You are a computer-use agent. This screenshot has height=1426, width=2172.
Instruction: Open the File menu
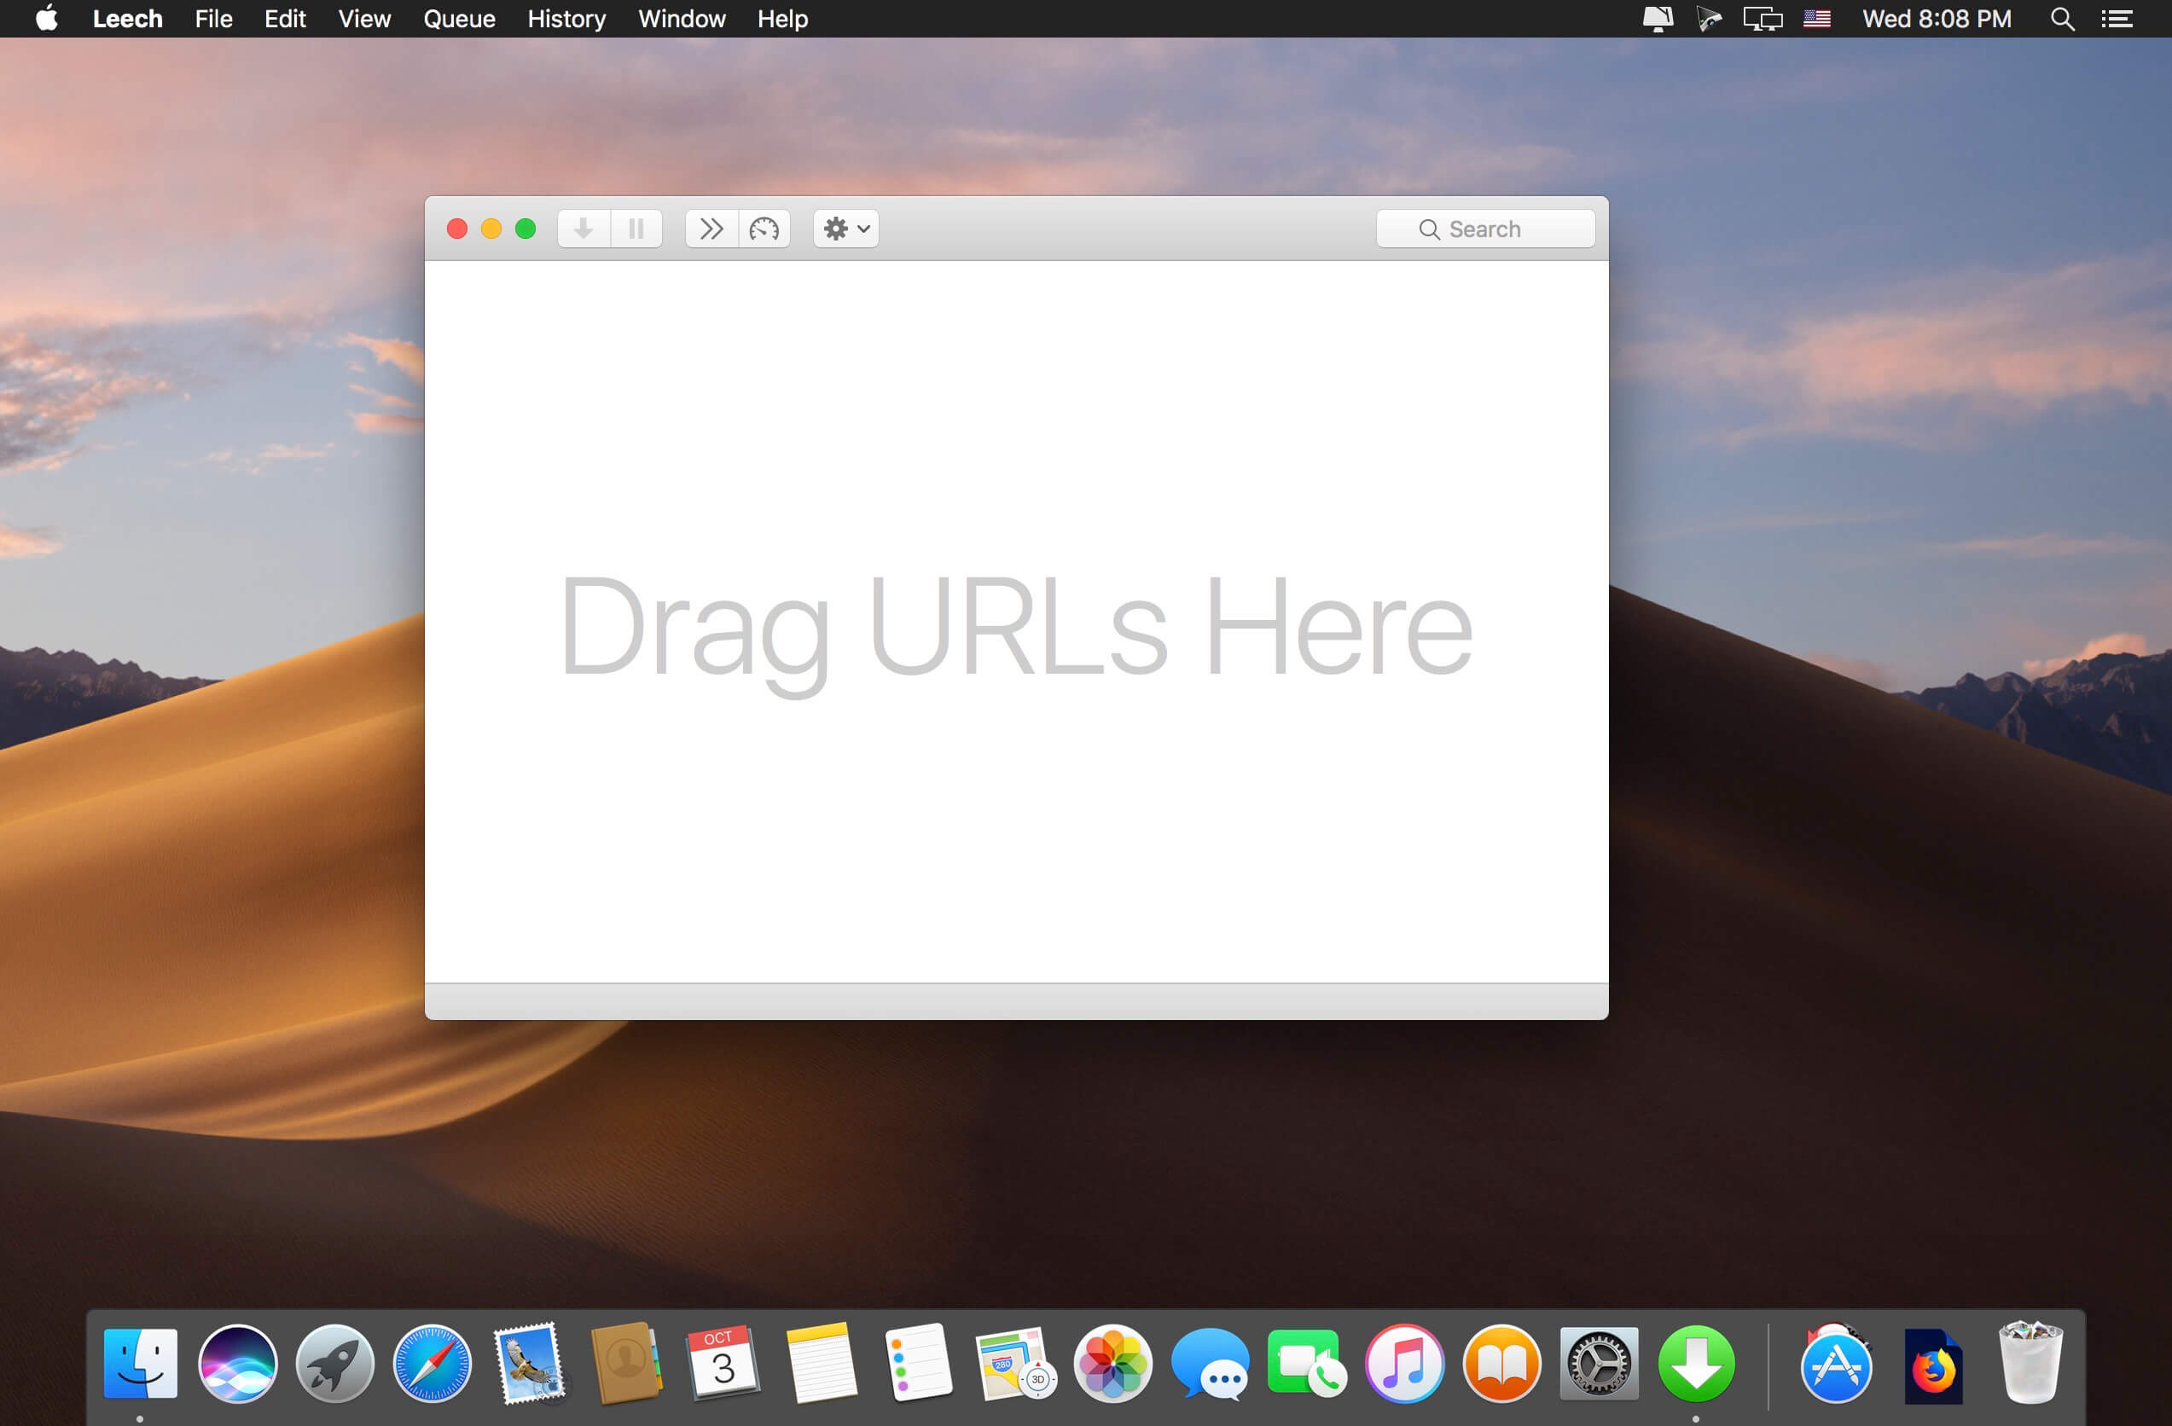point(213,18)
